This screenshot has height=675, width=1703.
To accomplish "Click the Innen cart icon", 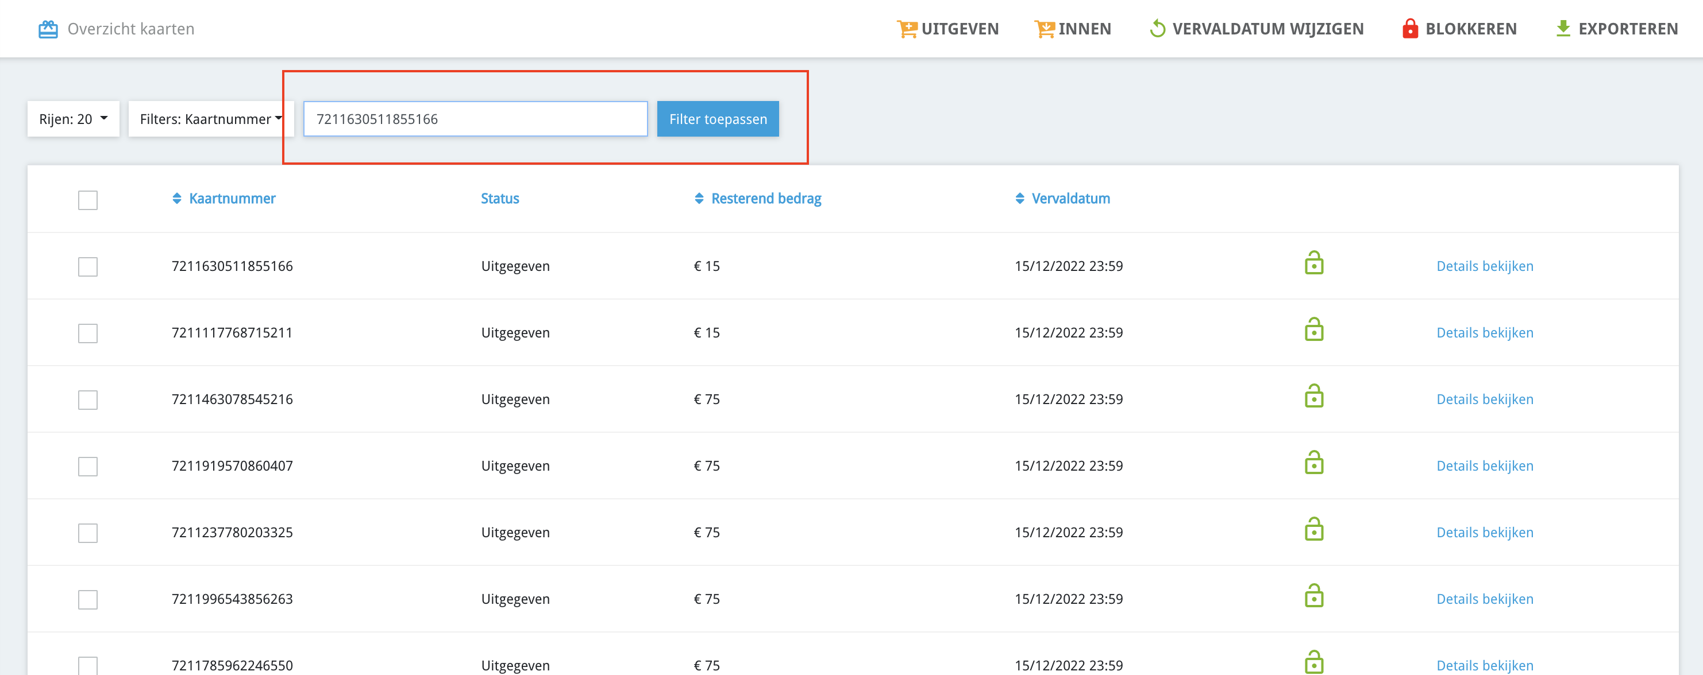I will tap(1044, 29).
